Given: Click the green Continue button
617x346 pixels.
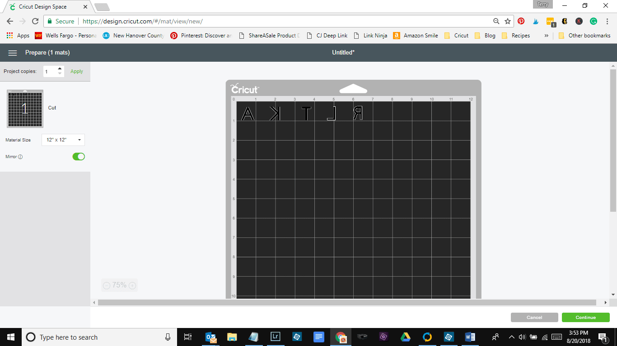Looking at the screenshot, I should 585,318.
